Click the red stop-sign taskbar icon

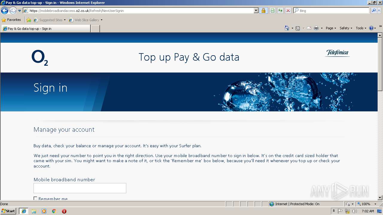(x=64, y=211)
